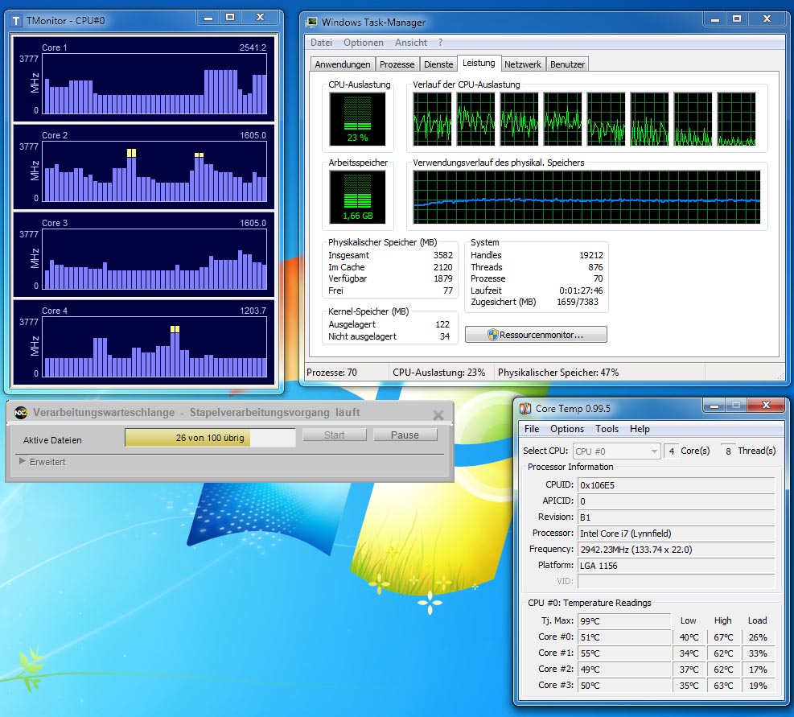
Task: Click the Core 1 frequency value 2541.2
Action: (253, 47)
